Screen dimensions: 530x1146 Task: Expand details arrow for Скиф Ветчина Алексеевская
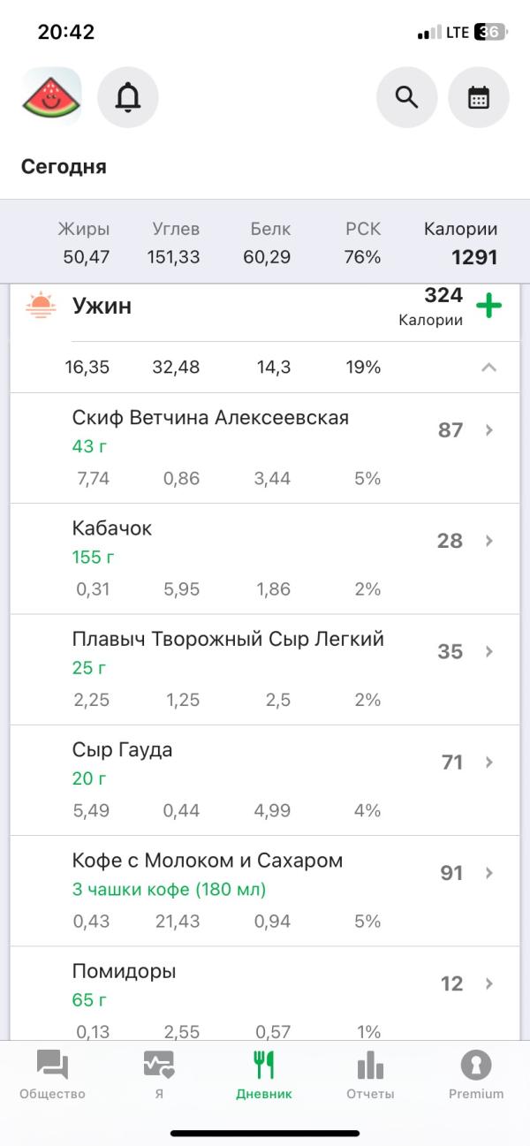pos(490,430)
